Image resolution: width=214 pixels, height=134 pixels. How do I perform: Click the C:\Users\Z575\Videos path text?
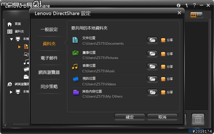point(99,84)
